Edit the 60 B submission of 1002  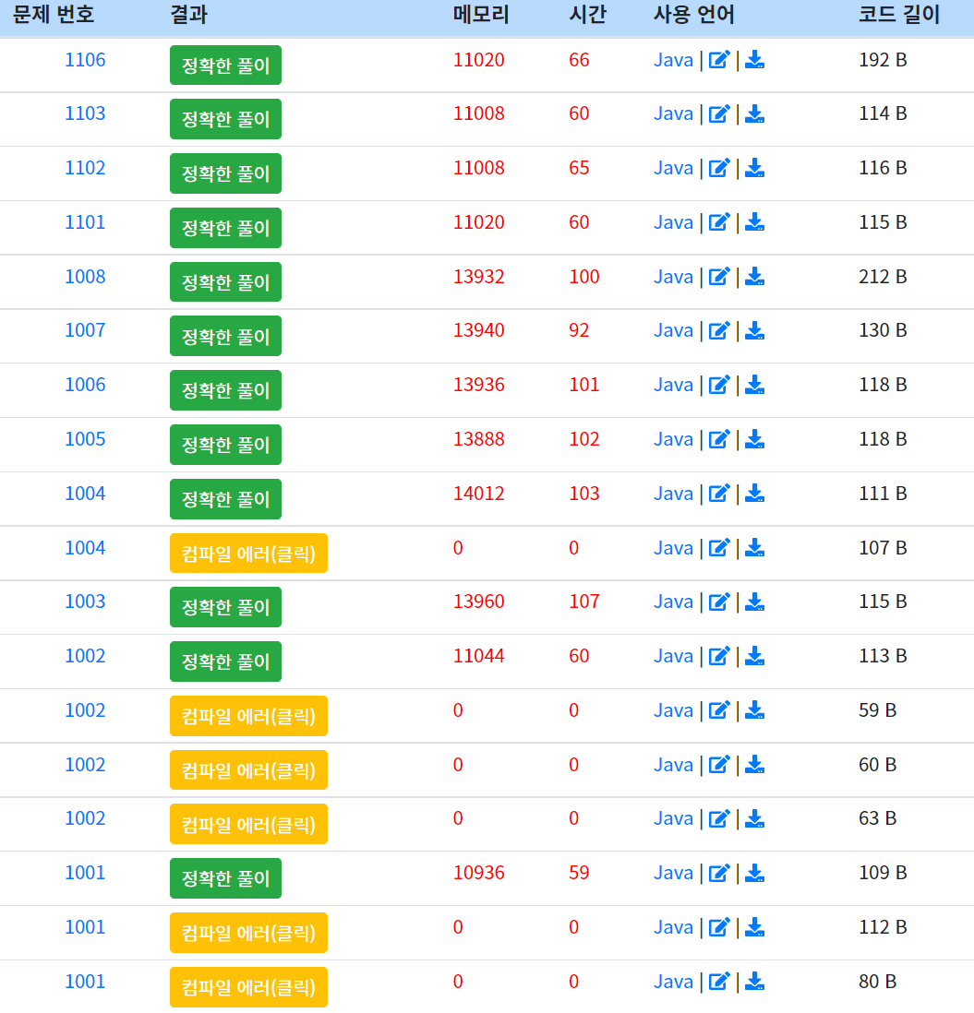(719, 765)
